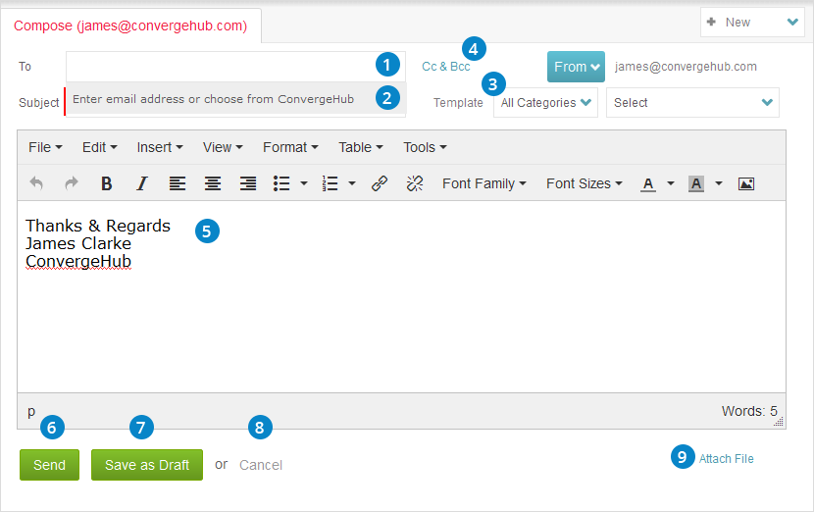Insert an image into the email
Screen dimensions: 814x512
(746, 183)
